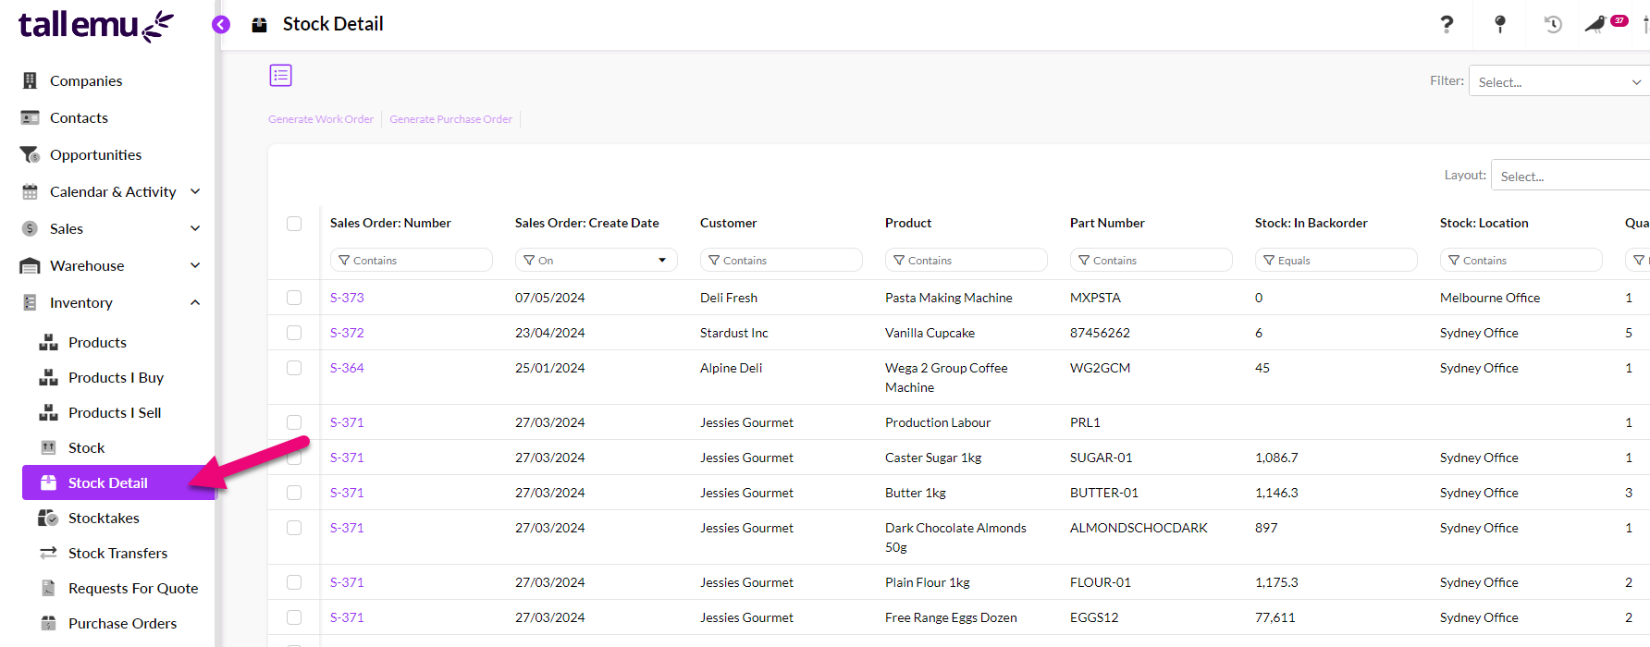Tick checkbox for S-364 Alpine Deli row
This screenshot has width=1650, height=647.
pos(294,368)
